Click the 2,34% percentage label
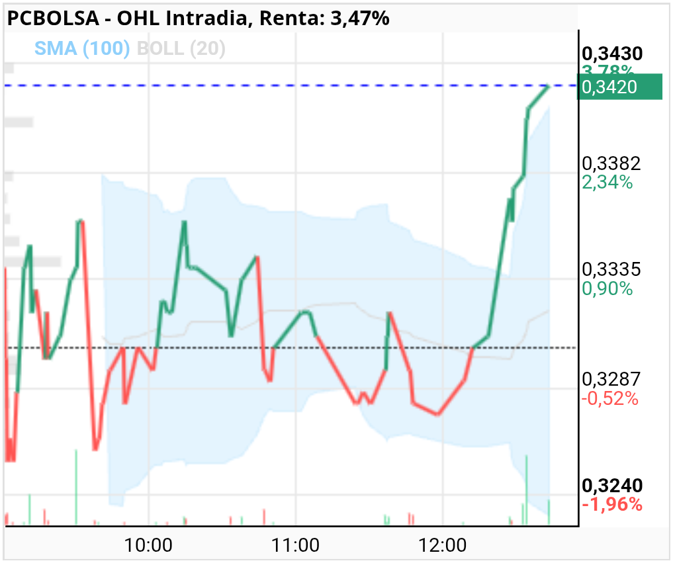The height and width of the screenshot is (563, 673). 607,183
